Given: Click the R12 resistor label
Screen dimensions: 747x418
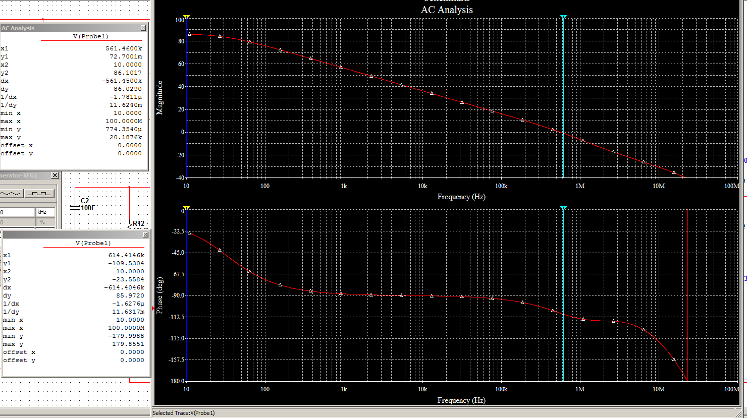Looking at the screenshot, I should pos(139,223).
